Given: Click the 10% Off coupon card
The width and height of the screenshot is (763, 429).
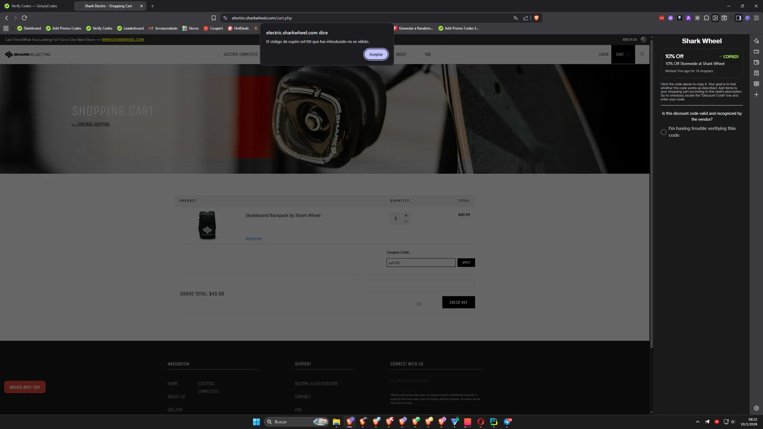Looking at the screenshot, I should (x=701, y=63).
